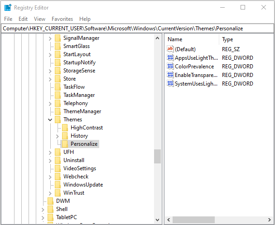Click the SystemUsesLightTheme DWORD icon
The width and height of the screenshot is (275, 225).
pos(170,84)
